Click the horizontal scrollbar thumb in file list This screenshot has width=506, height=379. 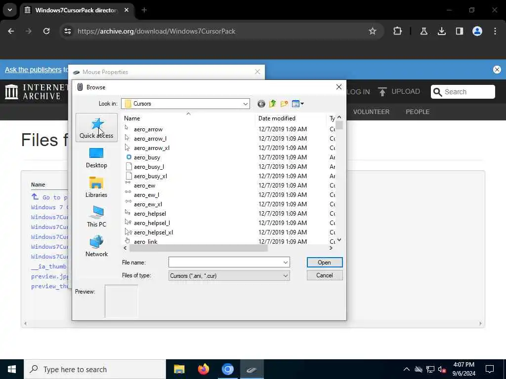(x=198, y=248)
